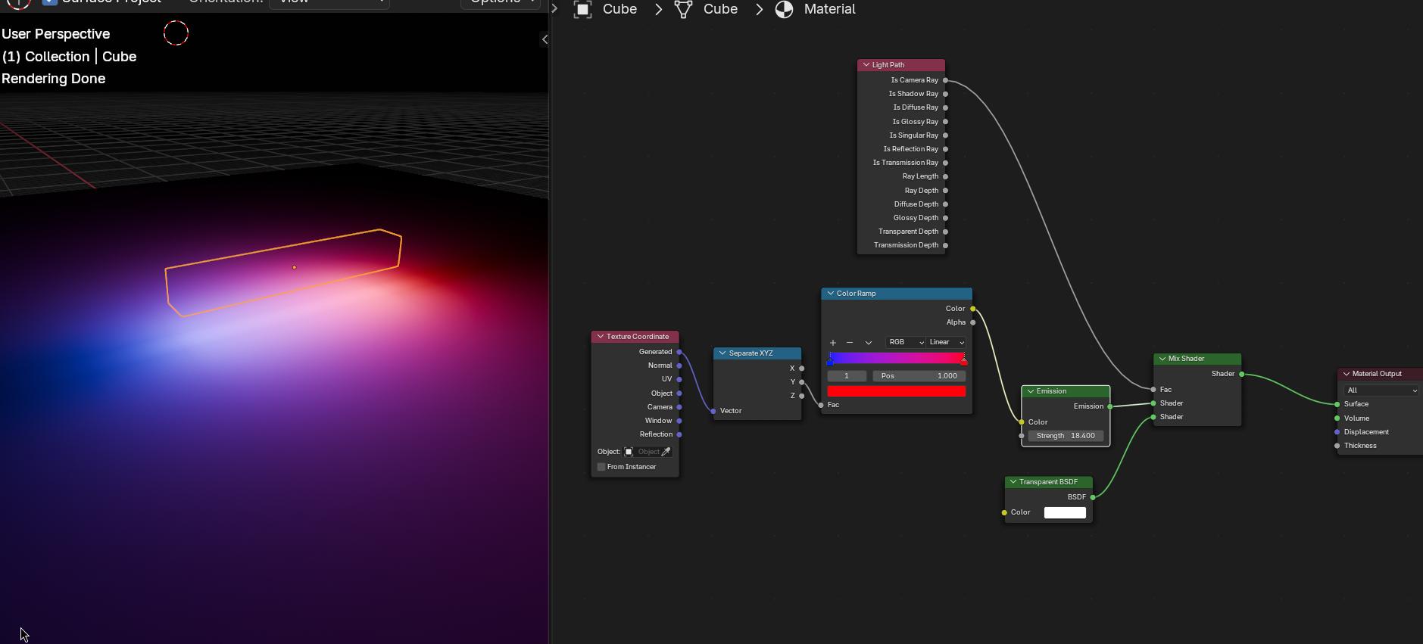Click the Emission Strength field

tap(1066, 436)
